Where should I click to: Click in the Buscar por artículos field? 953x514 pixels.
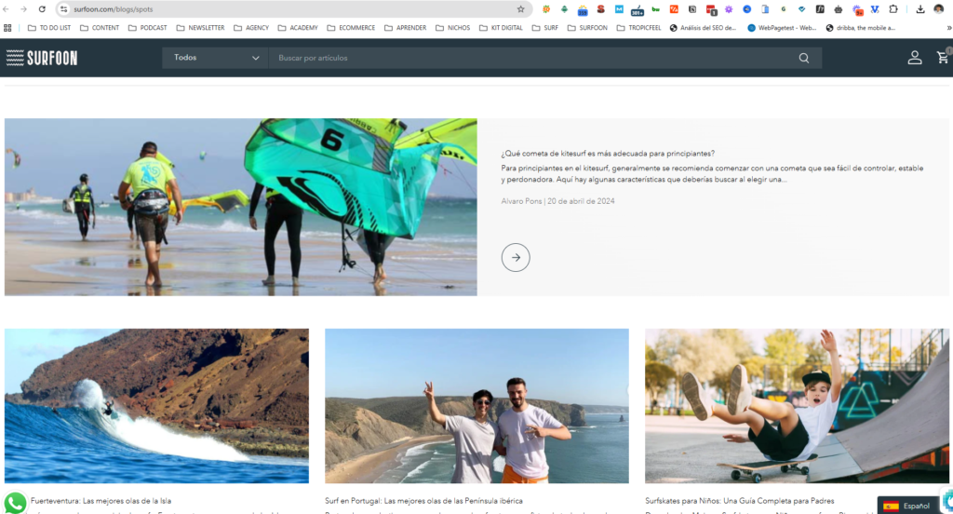pyautogui.click(x=530, y=58)
